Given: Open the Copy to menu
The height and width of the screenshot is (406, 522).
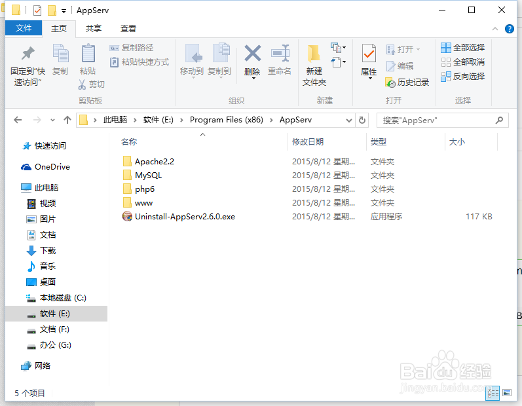Looking at the screenshot, I should pos(219,62).
